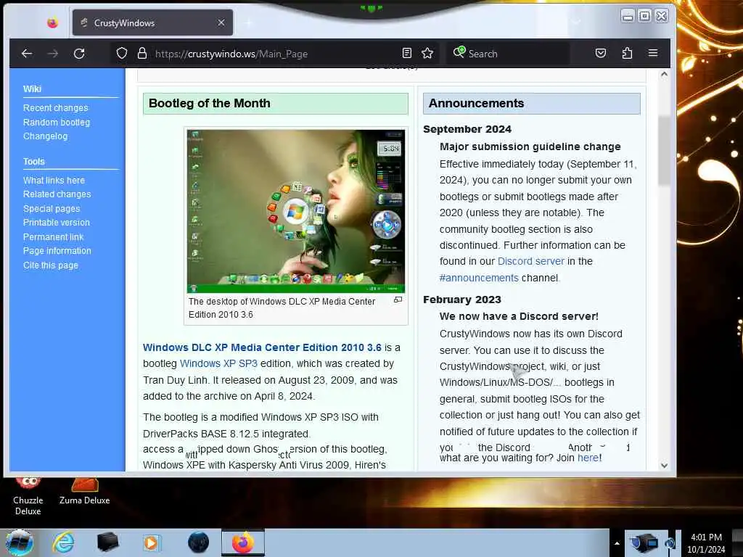Open the #announcements channel link
The image size is (743, 557).
pyautogui.click(x=479, y=278)
